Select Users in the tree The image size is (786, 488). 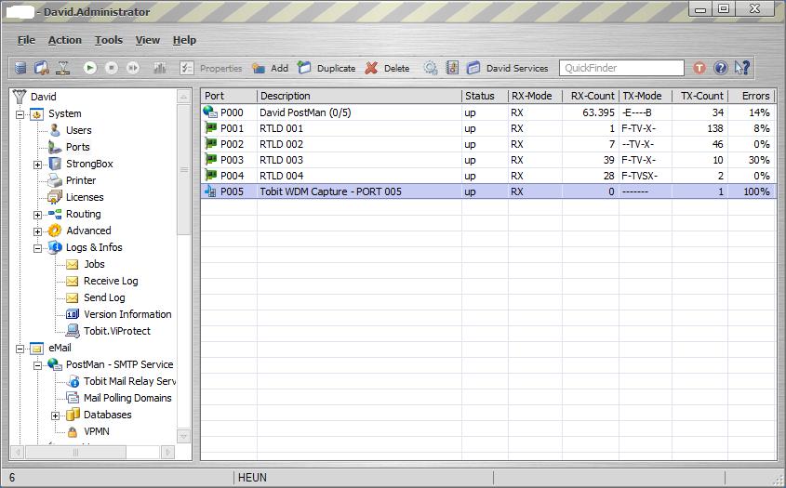(x=79, y=130)
